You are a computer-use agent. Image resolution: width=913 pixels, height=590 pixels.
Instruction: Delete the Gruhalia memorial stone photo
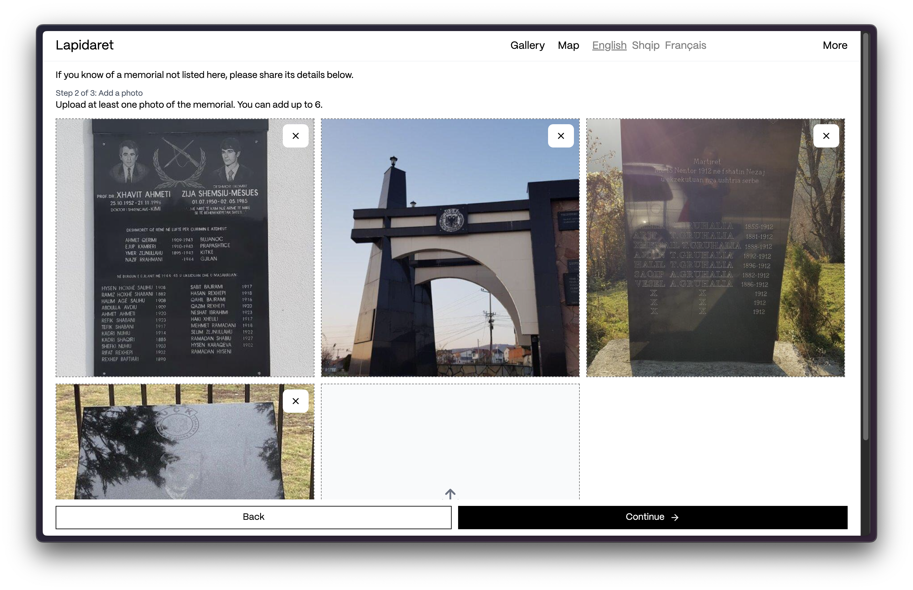[x=826, y=136]
